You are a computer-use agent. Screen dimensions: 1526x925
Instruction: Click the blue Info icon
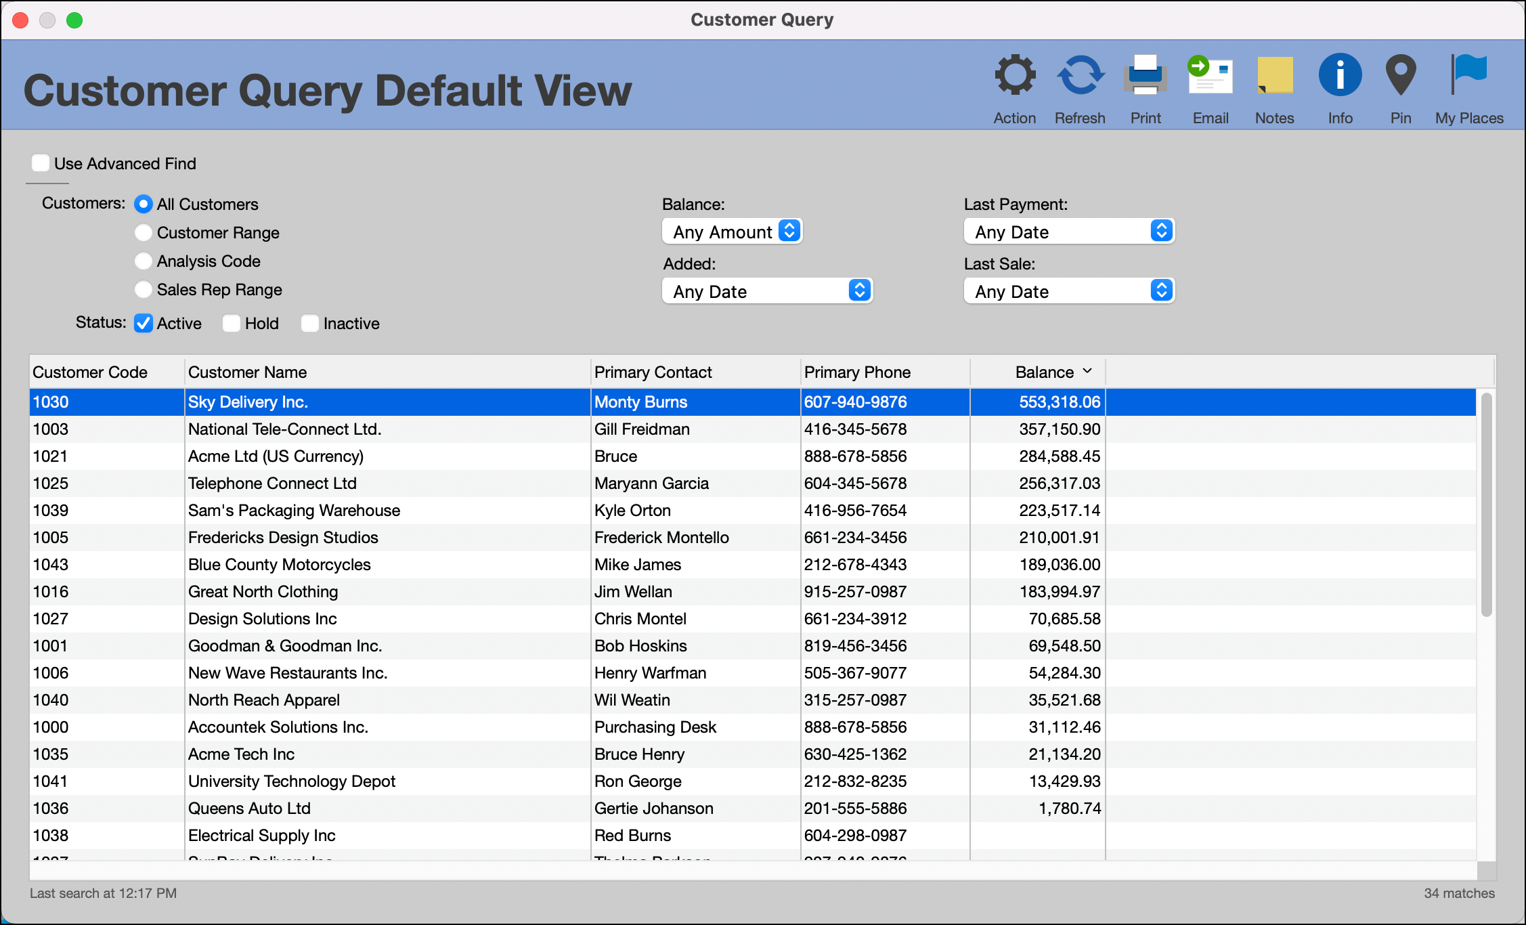coord(1340,75)
